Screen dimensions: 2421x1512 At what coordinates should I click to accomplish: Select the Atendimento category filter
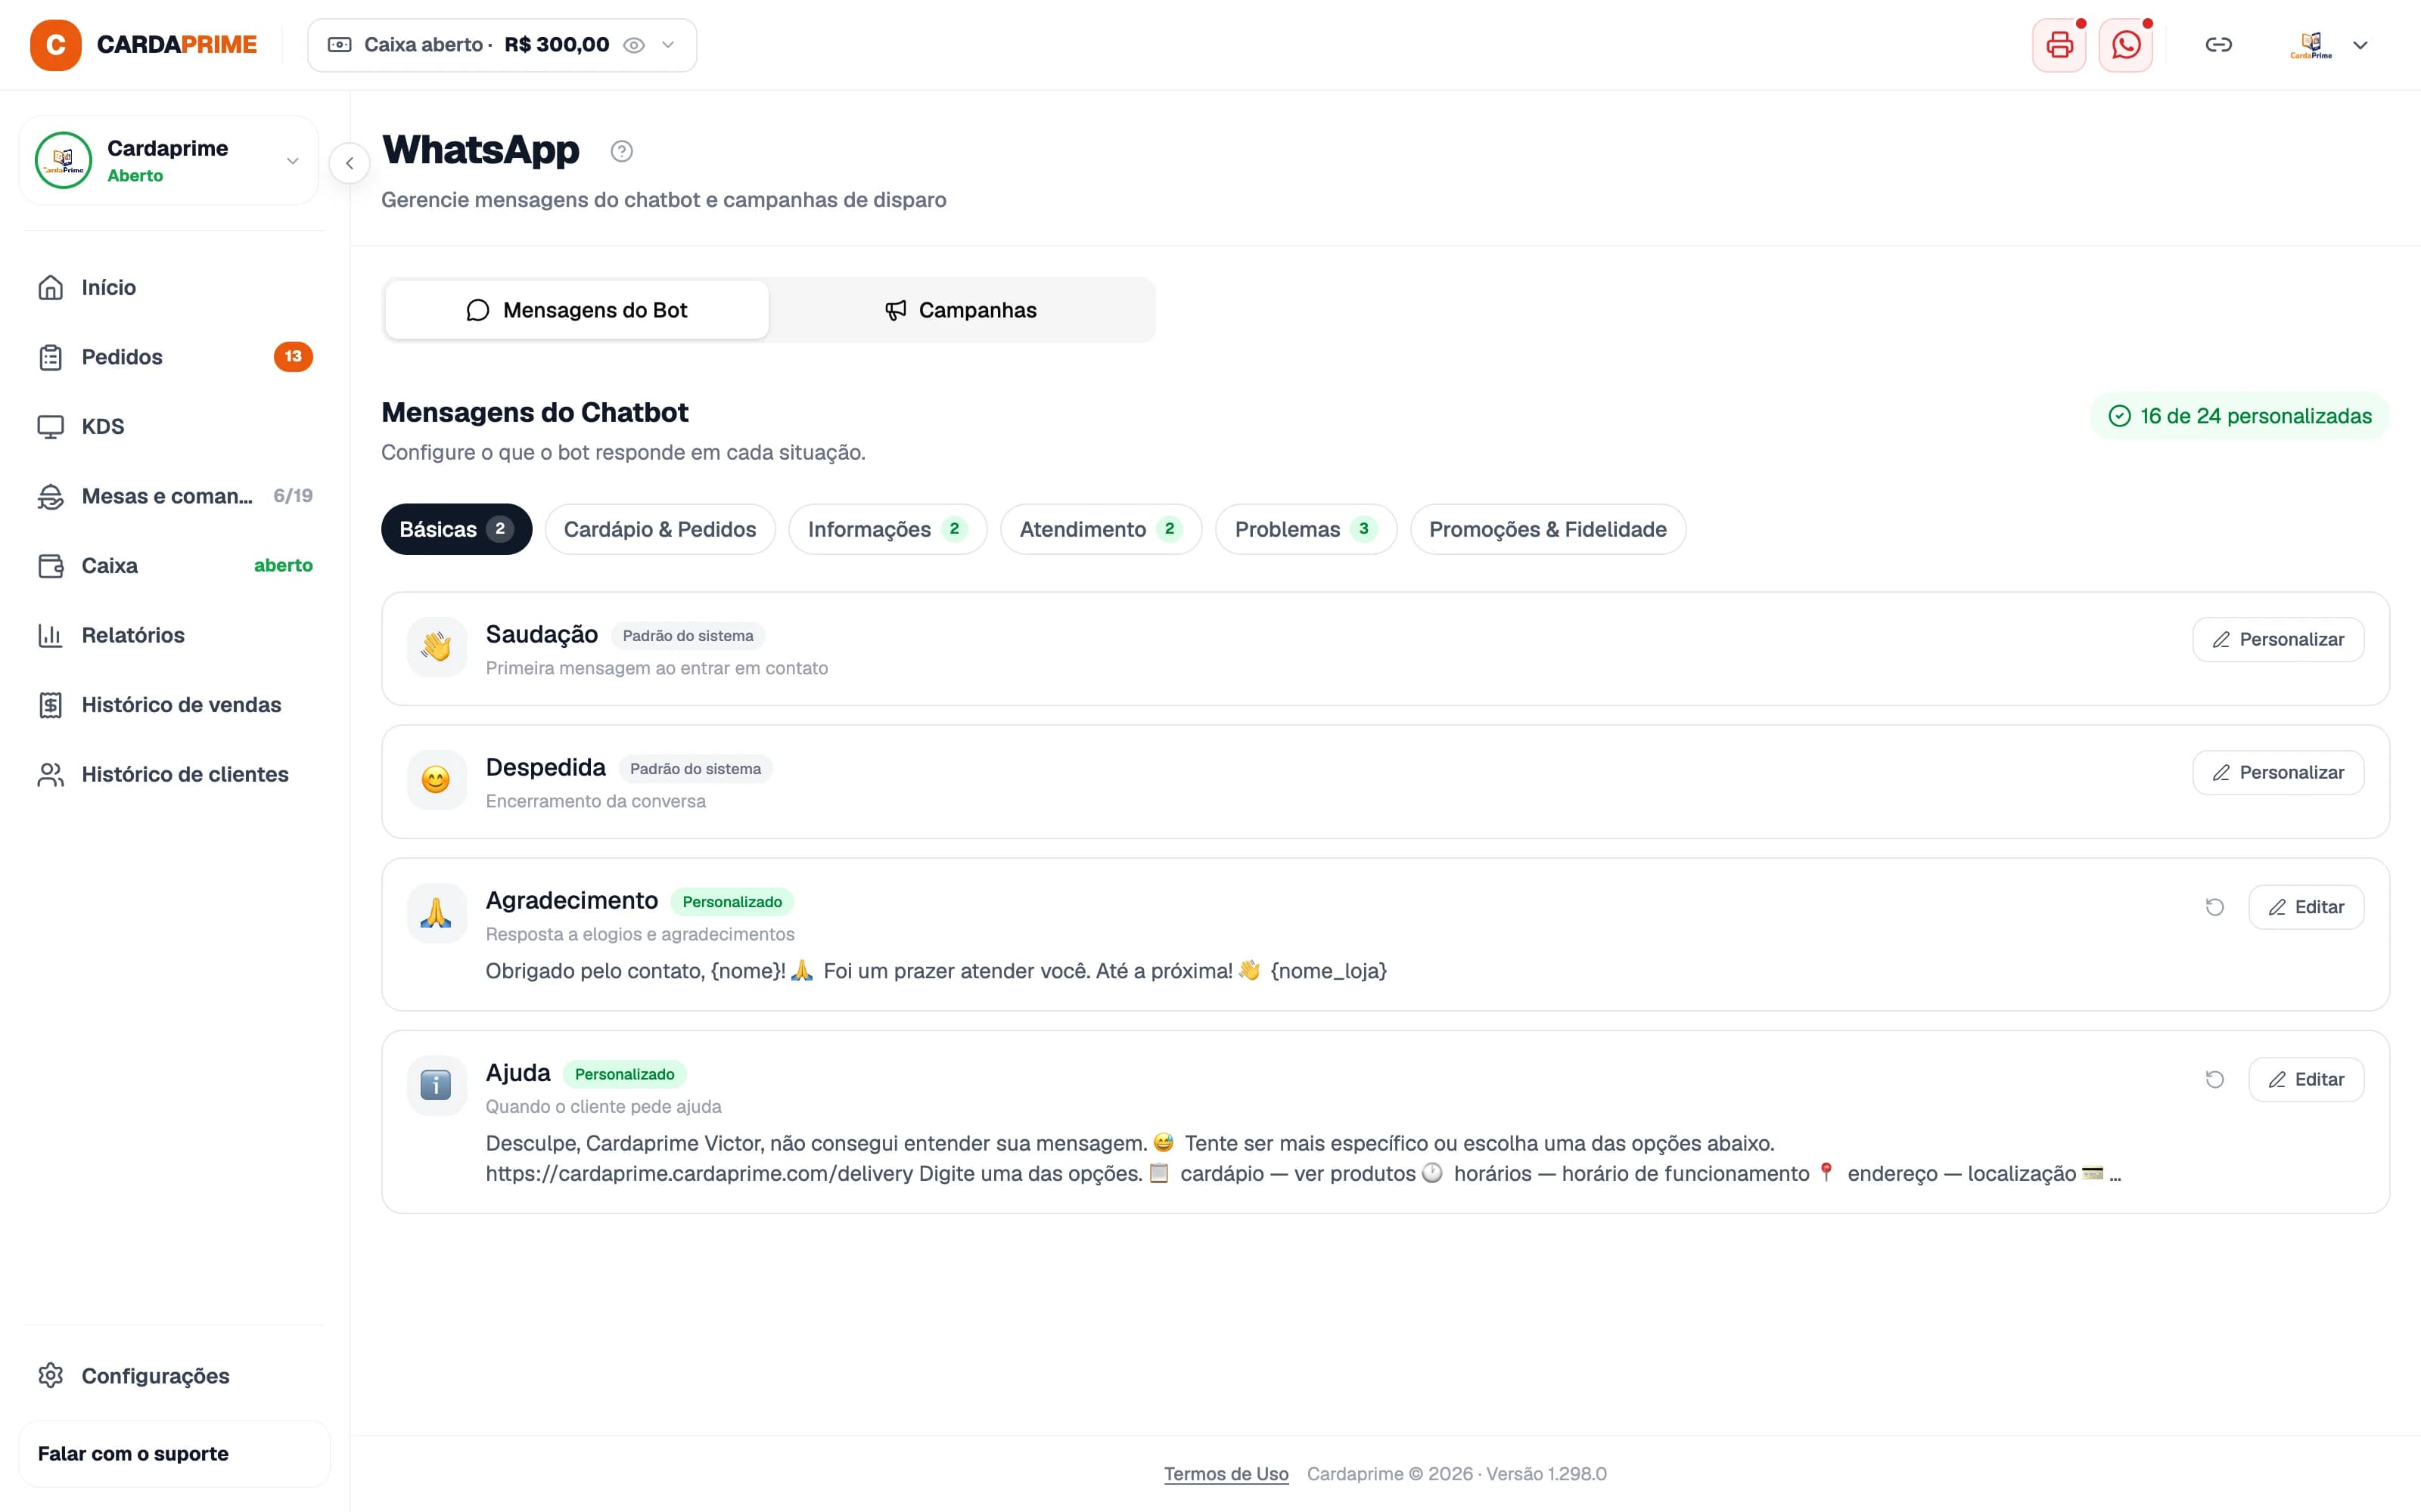click(x=1101, y=529)
